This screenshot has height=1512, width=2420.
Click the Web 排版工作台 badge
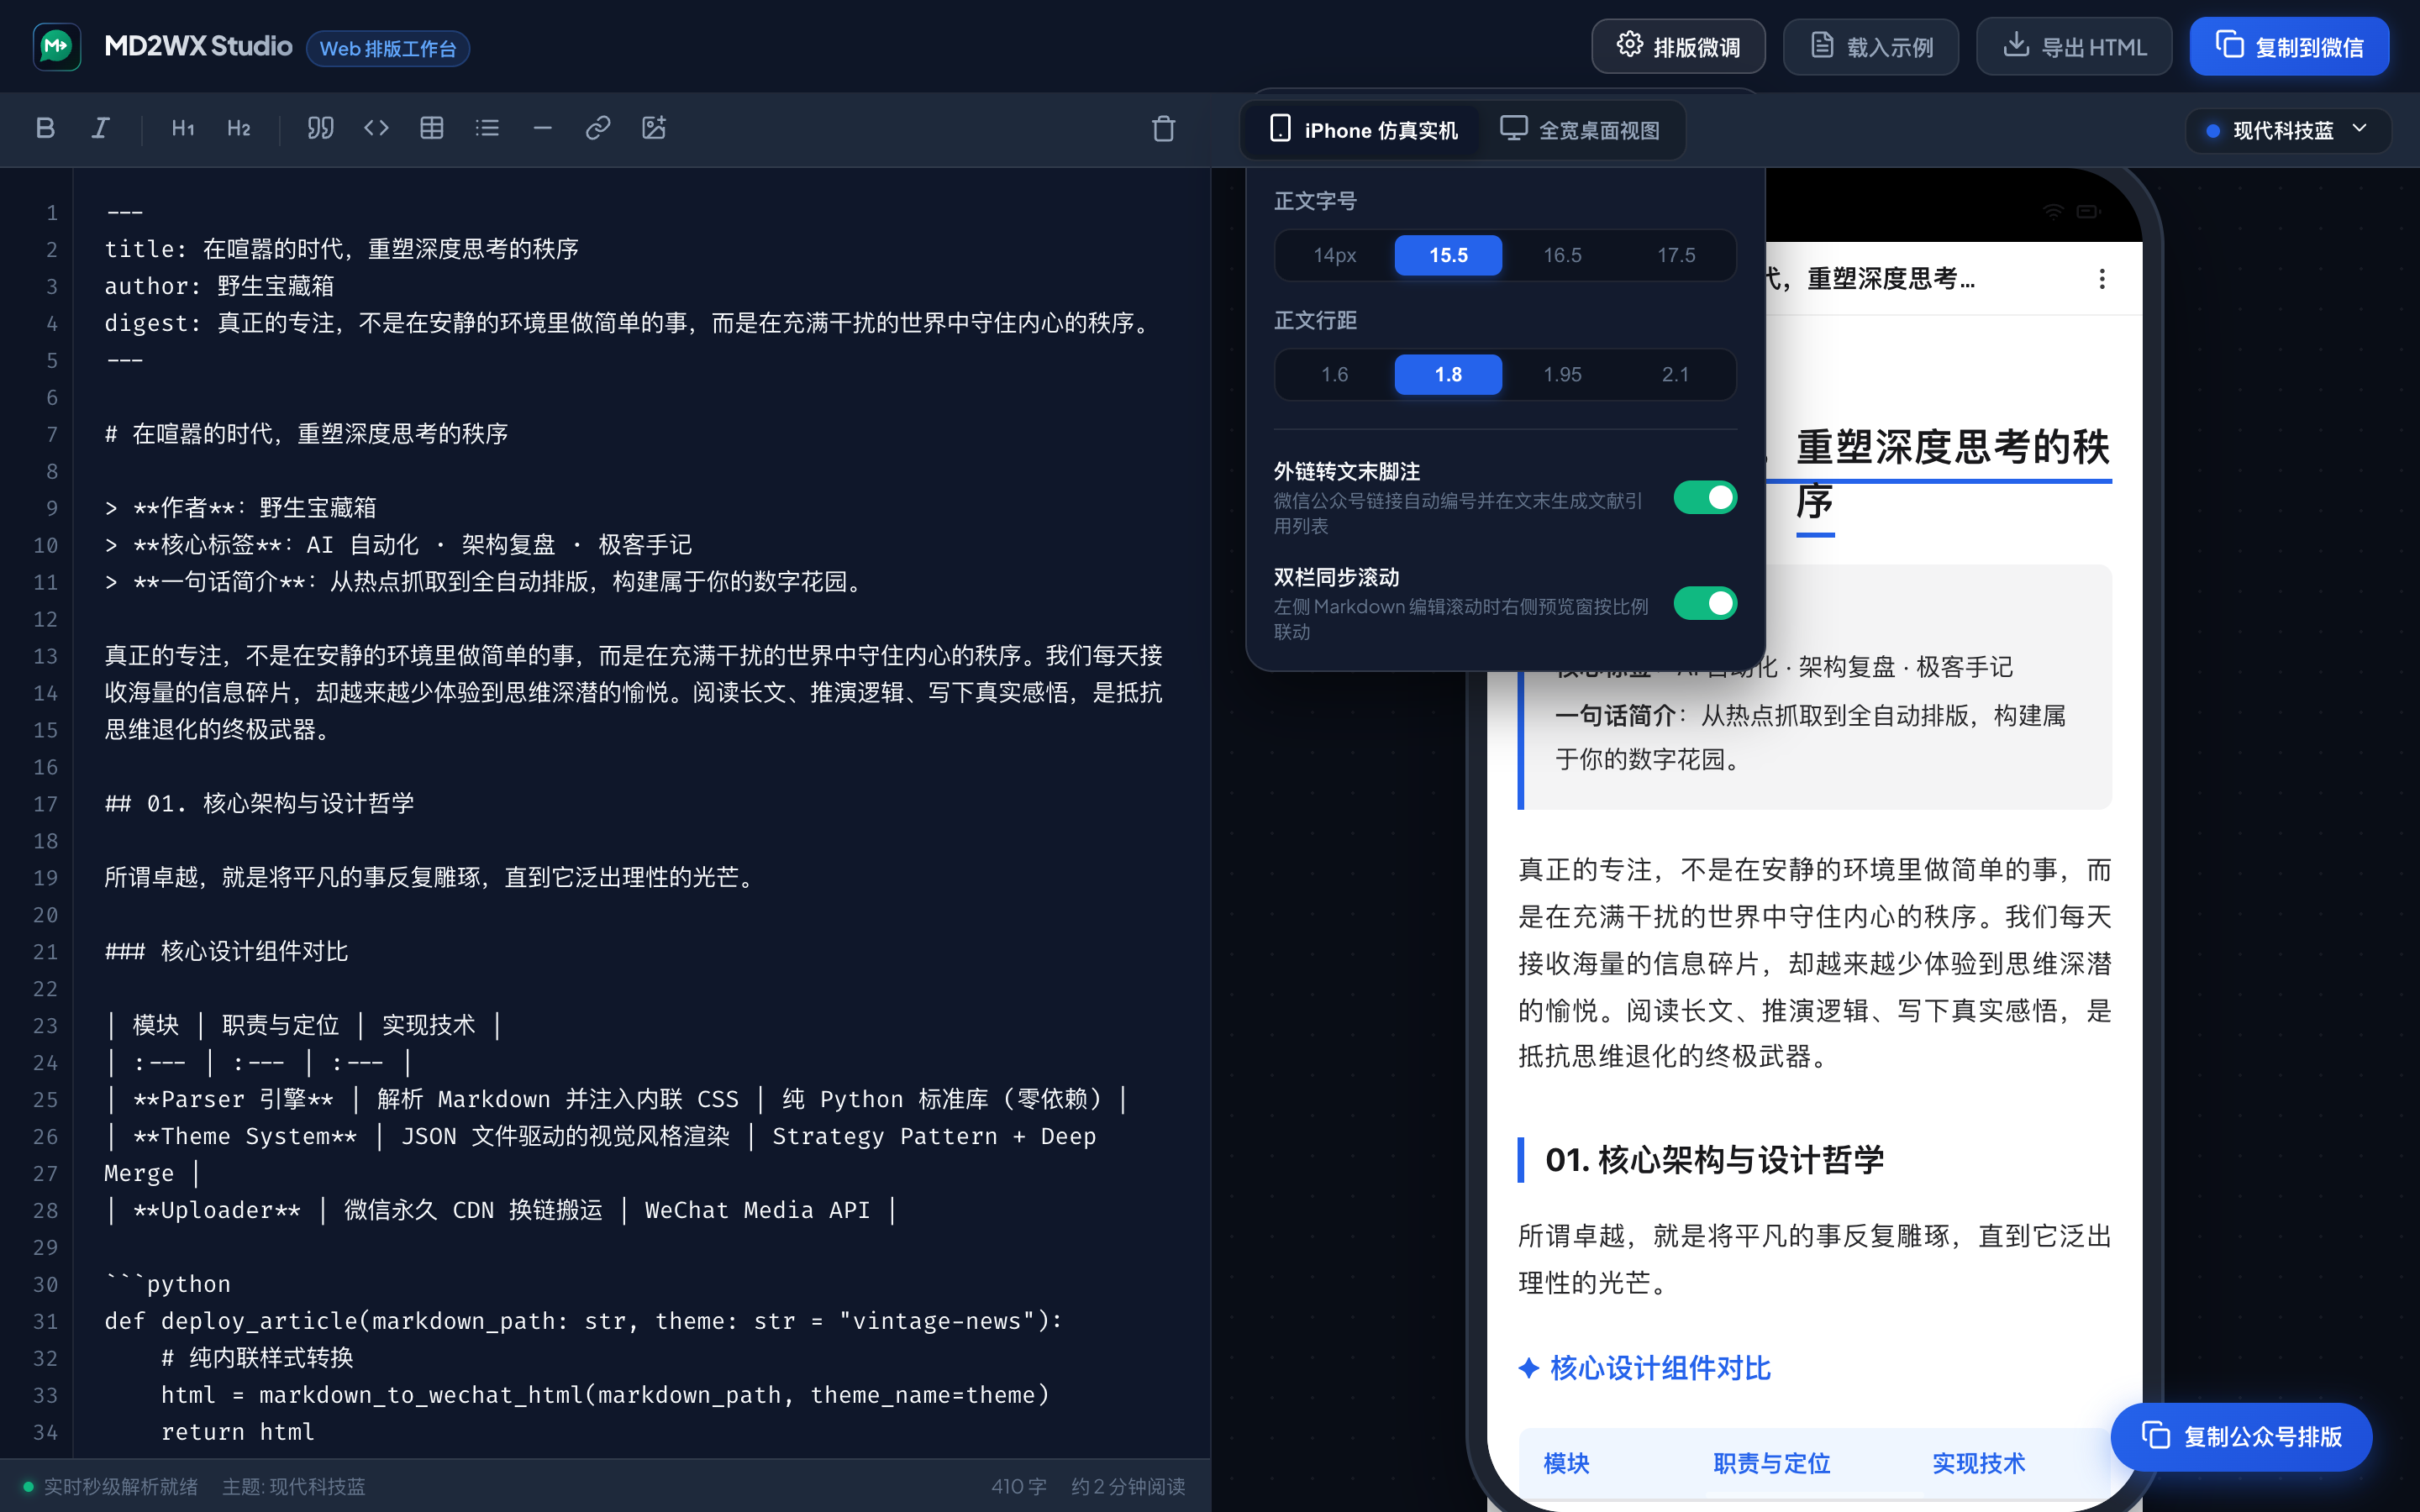coord(388,48)
